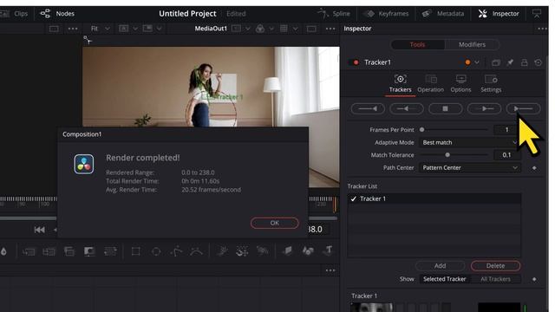Reset Tracker1 settings to default
The height and width of the screenshot is (312, 555).
pyautogui.click(x=538, y=62)
